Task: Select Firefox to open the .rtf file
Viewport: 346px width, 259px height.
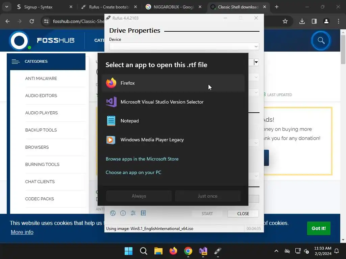Action: coord(173,83)
